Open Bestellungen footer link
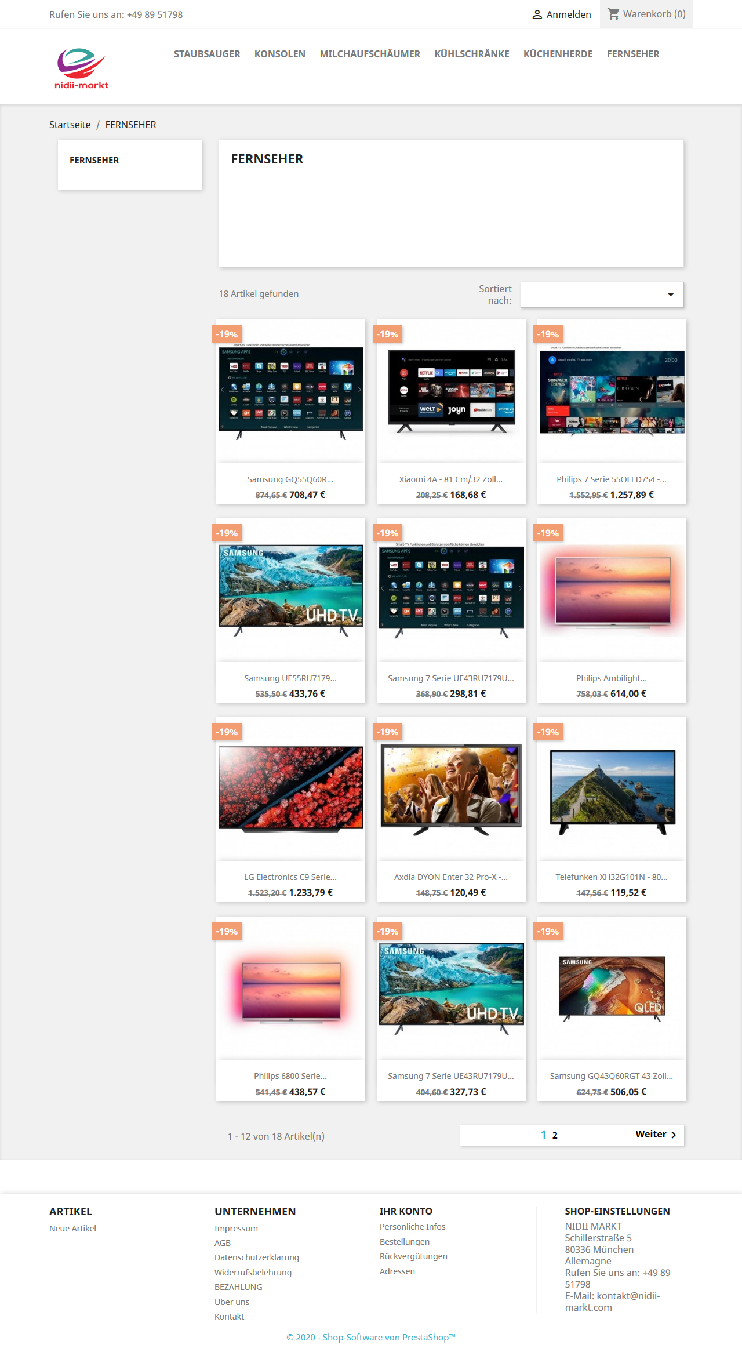 coord(405,1242)
